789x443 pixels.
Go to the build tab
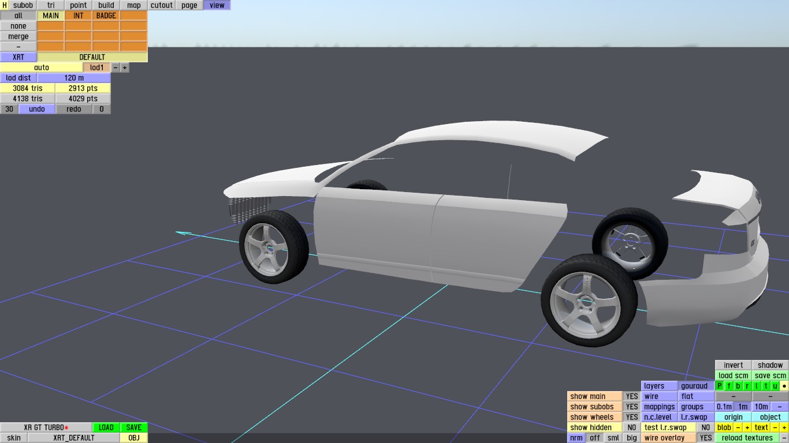click(x=106, y=5)
